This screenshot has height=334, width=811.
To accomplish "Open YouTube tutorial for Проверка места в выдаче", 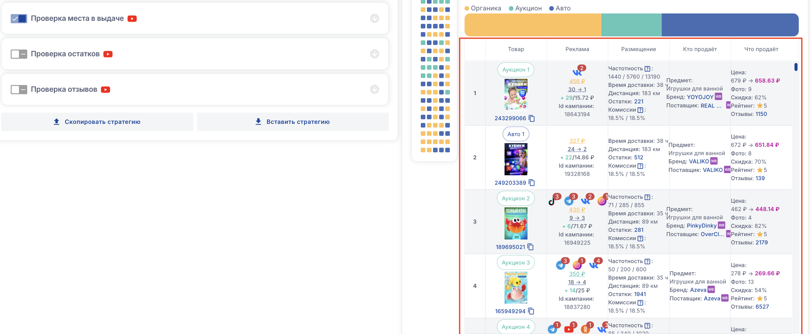I will pos(132,19).
